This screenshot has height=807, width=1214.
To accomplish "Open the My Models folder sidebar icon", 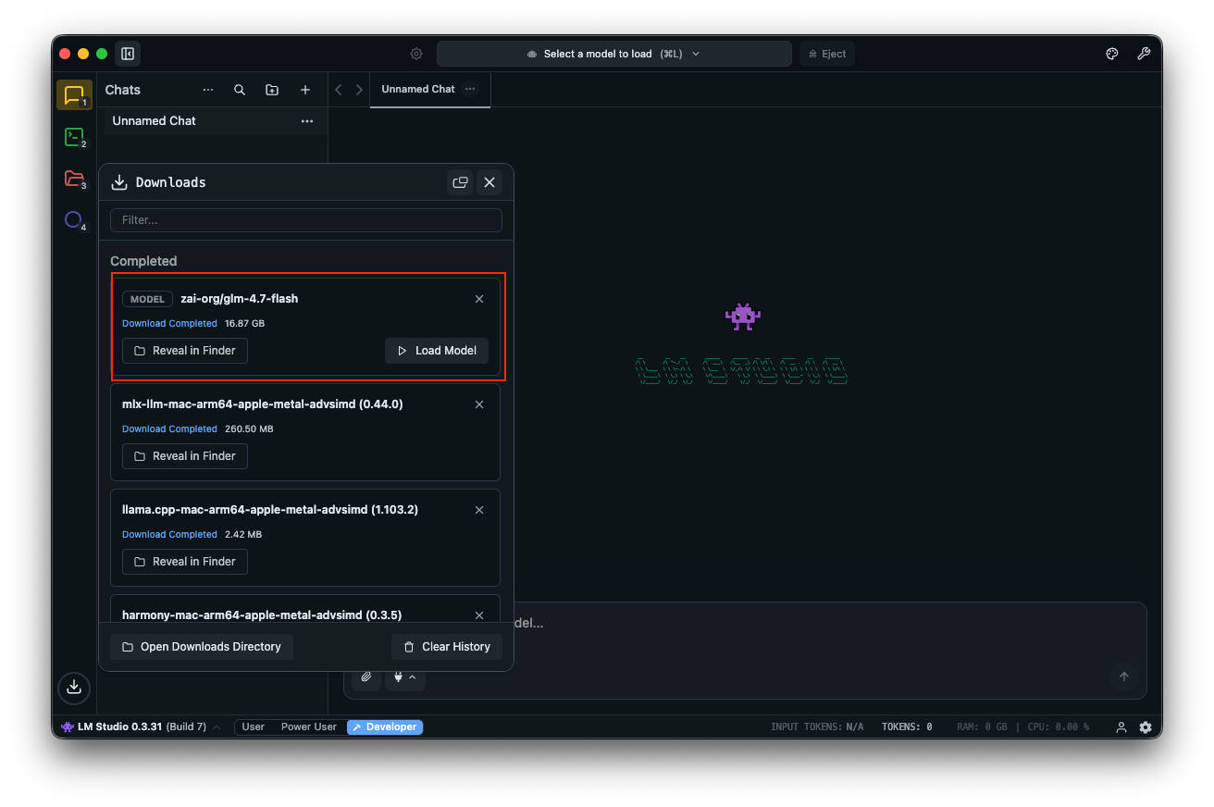I will (x=74, y=180).
